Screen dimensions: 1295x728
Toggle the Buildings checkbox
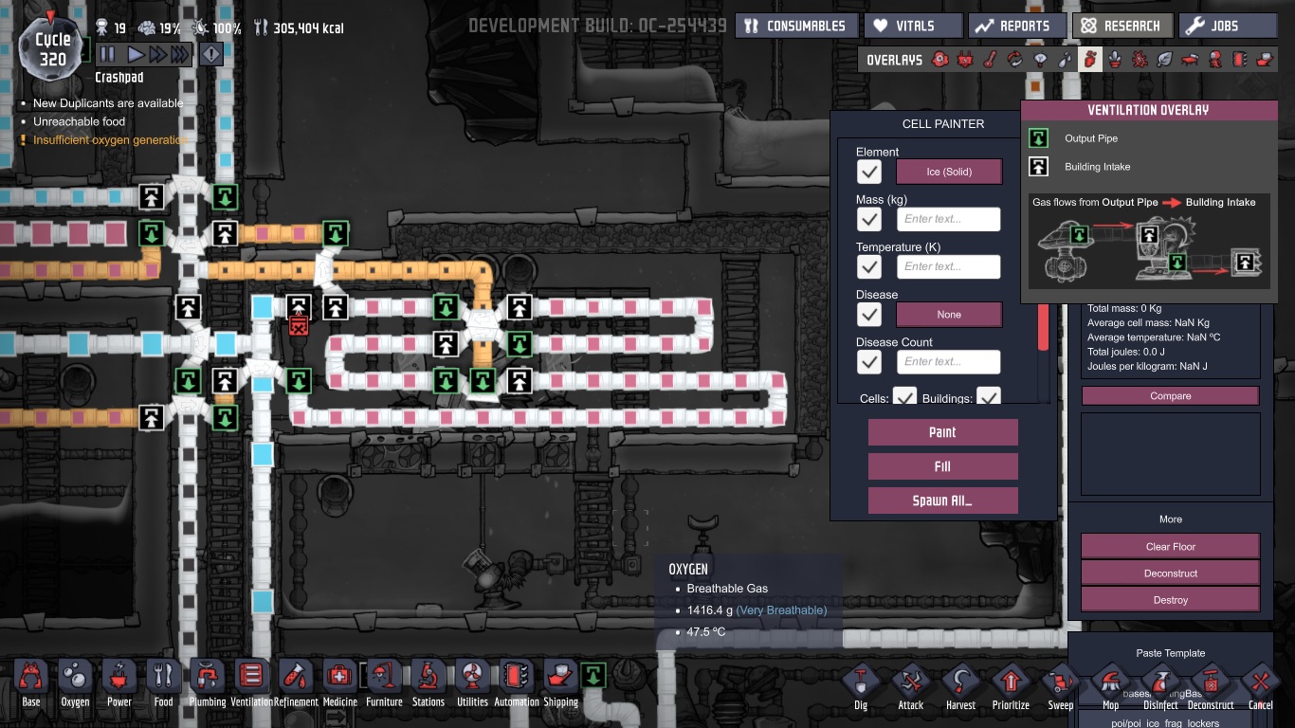tap(989, 396)
